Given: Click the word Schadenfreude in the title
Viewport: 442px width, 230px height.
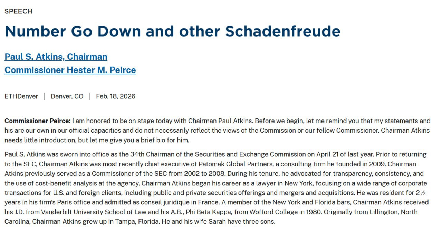Looking at the screenshot, I should (x=282, y=31).
